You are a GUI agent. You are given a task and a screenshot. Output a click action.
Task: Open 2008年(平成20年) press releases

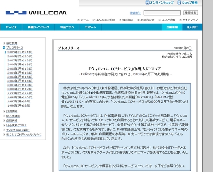coord(20,56)
